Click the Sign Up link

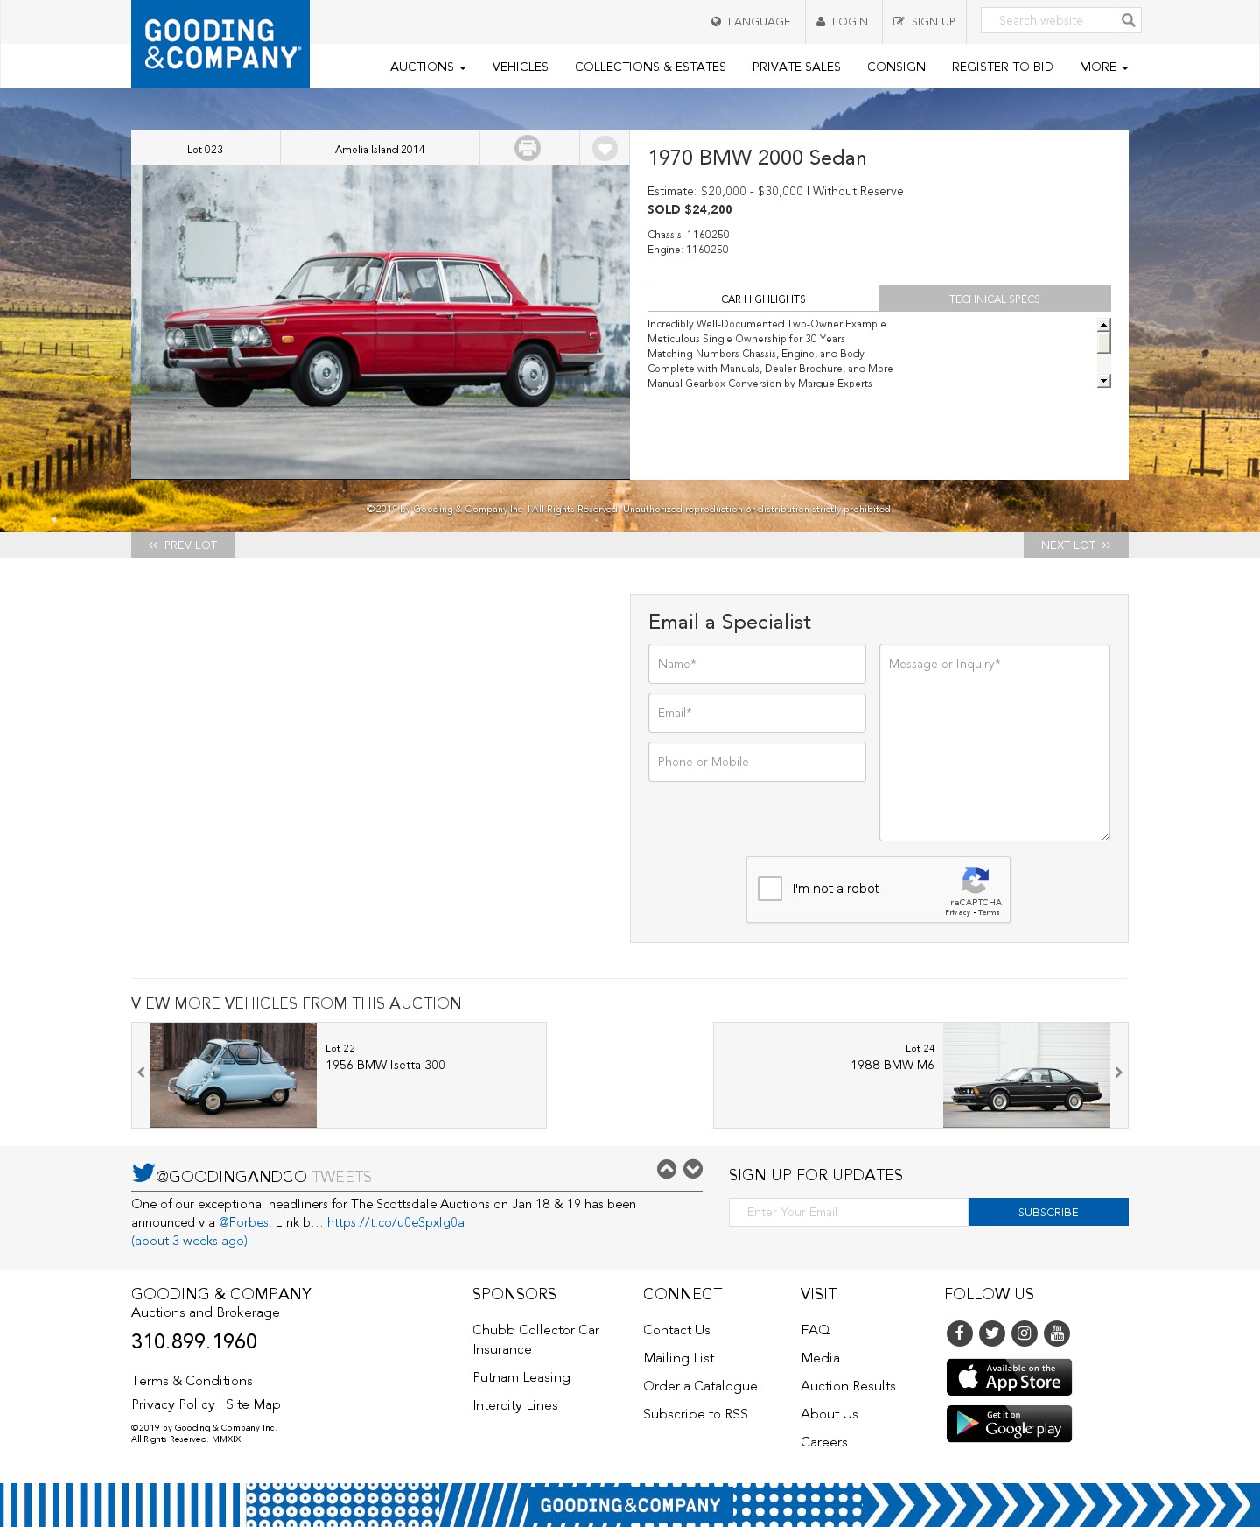[x=924, y=21]
